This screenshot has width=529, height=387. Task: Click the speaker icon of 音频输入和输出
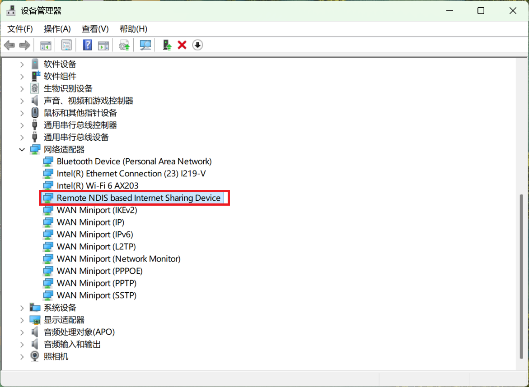click(x=35, y=344)
